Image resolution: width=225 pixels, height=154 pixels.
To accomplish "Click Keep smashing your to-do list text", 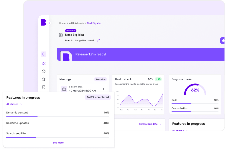I will pos(137,84).
